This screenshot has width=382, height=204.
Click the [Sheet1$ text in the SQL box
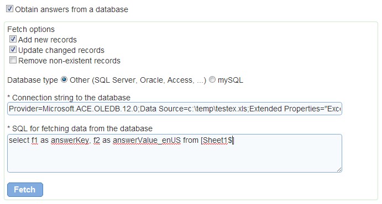(x=217, y=141)
